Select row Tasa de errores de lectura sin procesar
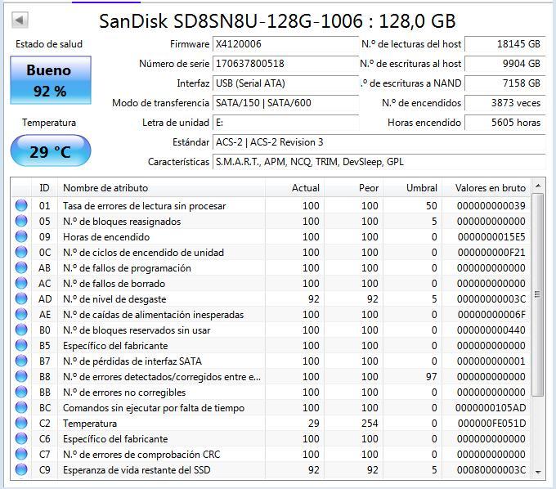The height and width of the screenshot is (489, 556). pyautogui.click(x=271, y=206)
